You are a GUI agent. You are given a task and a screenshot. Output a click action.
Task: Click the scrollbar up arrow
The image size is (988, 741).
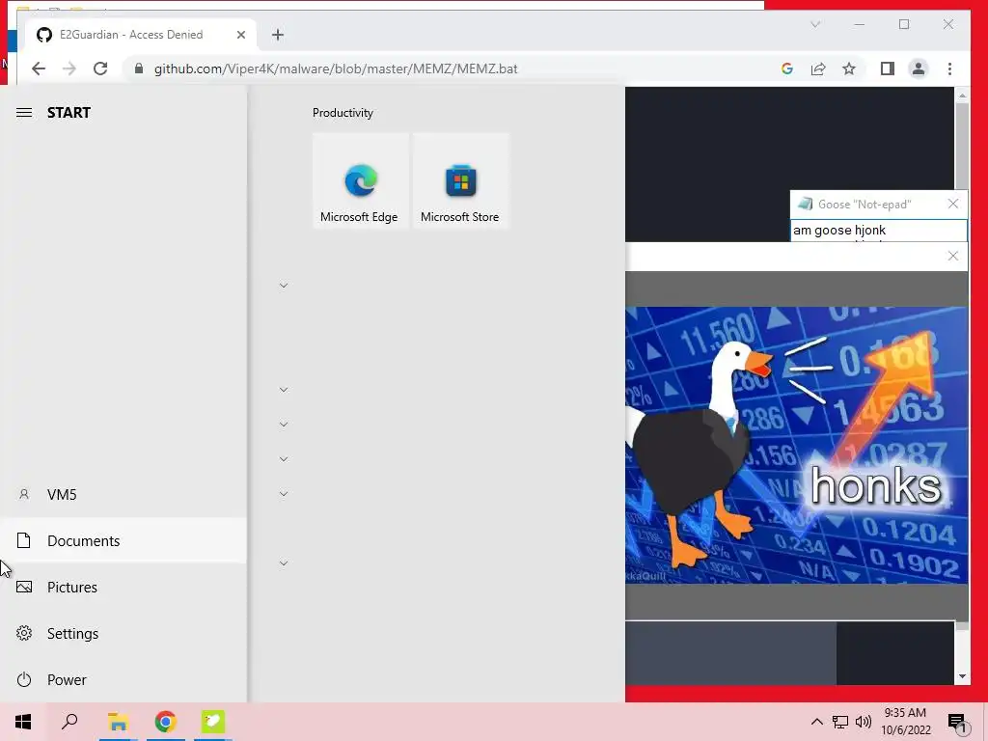click(962, 96)
